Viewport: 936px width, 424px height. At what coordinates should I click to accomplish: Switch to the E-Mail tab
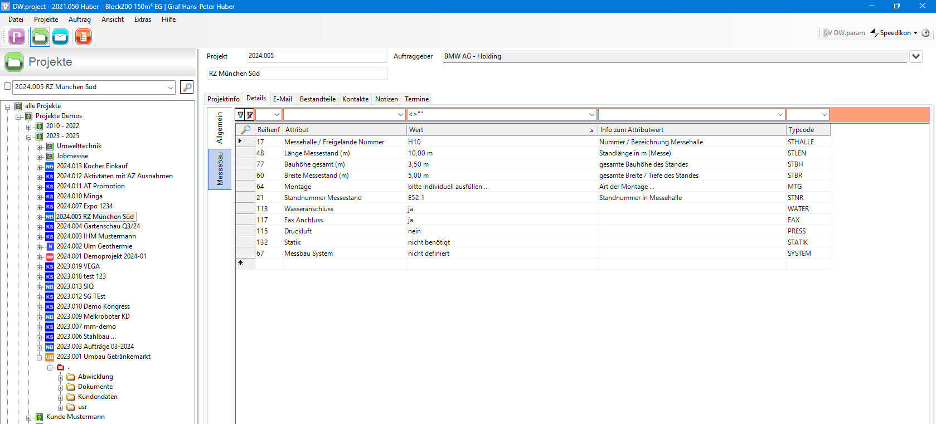(283, 99)
